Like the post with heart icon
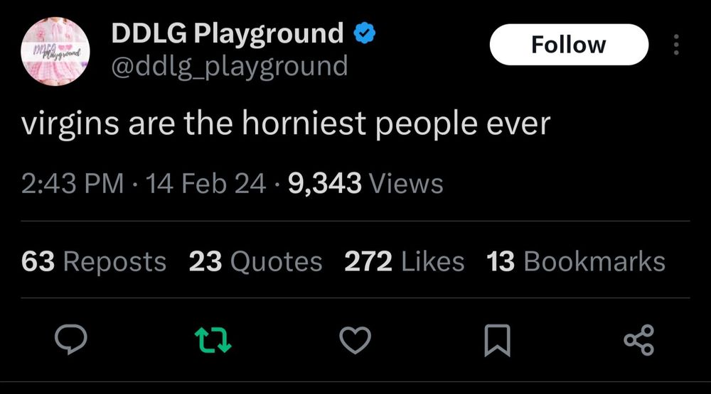The image size is (711, 394). (x=355, y=340)
